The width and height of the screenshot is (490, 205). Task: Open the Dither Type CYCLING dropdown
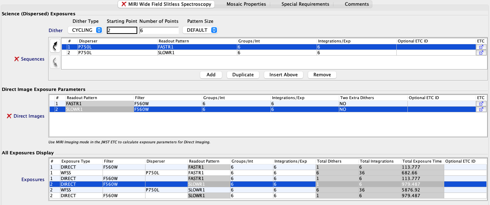85,30
